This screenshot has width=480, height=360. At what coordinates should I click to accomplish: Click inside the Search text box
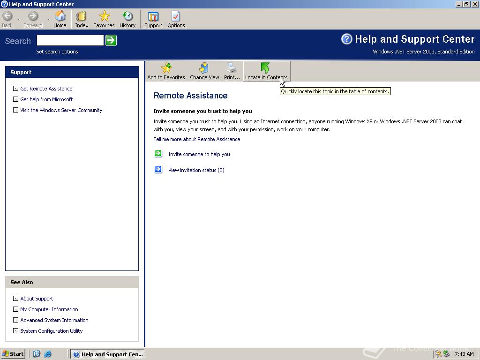[70, 40]
